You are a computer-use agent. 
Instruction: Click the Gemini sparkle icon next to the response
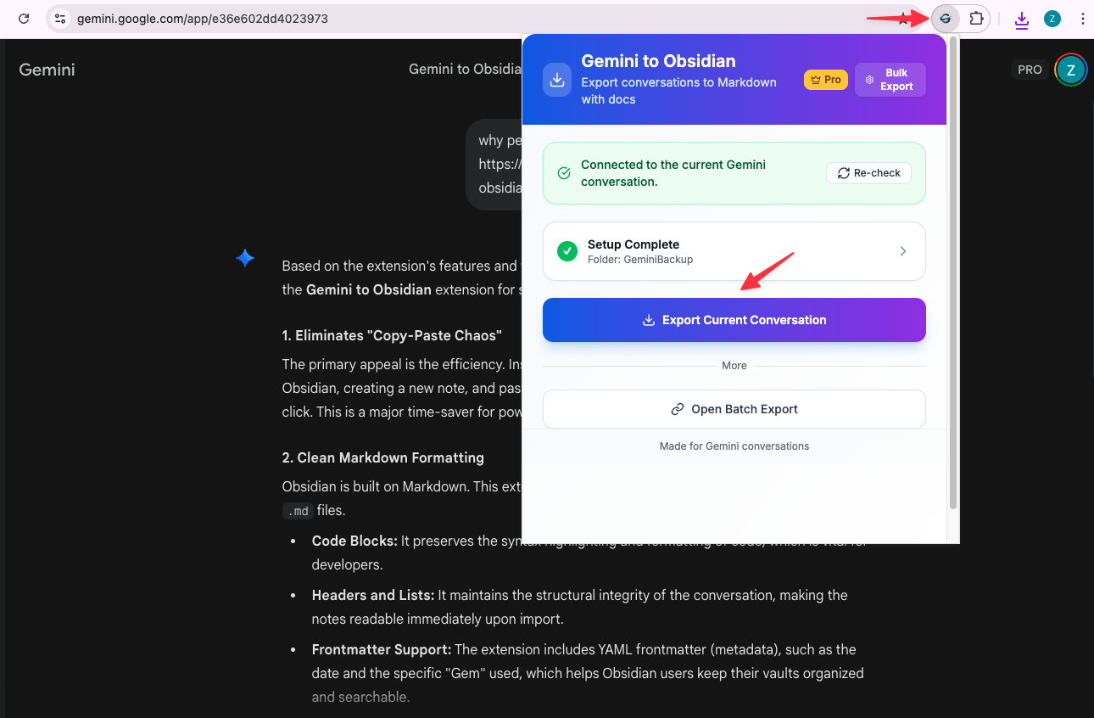[244, 258]
